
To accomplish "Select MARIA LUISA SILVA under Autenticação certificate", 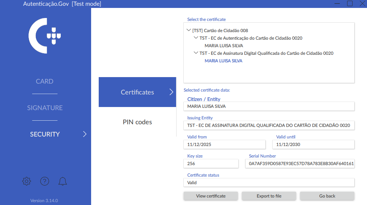I will 224,46.
